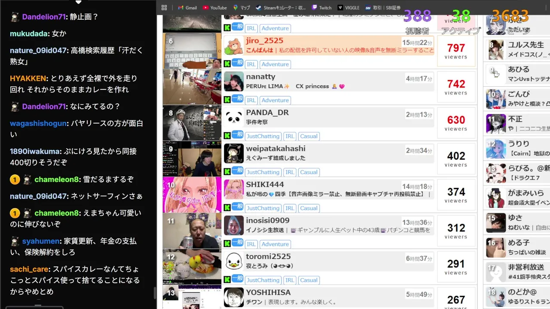
Task: Open rank 8 PANDA_DR stream thumbnail
Action: [192, 123]
